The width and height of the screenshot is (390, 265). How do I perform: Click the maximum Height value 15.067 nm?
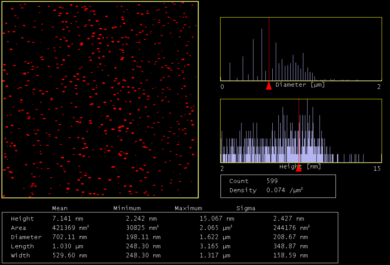point(217,219)
